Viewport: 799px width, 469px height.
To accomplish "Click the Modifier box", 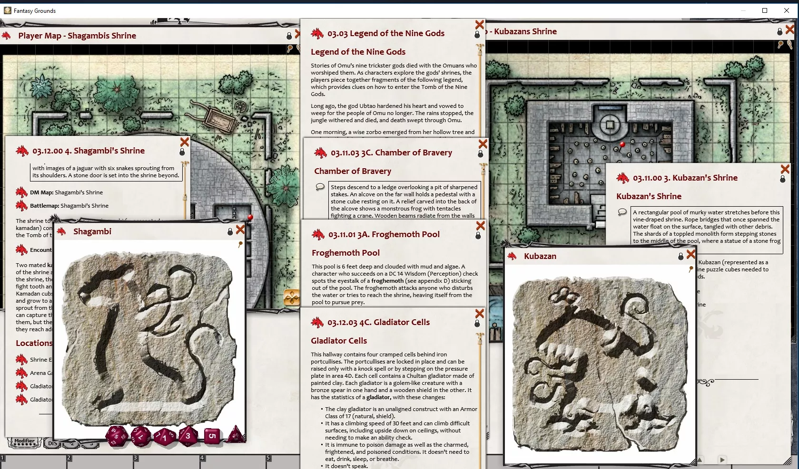I will click(24, 442).
